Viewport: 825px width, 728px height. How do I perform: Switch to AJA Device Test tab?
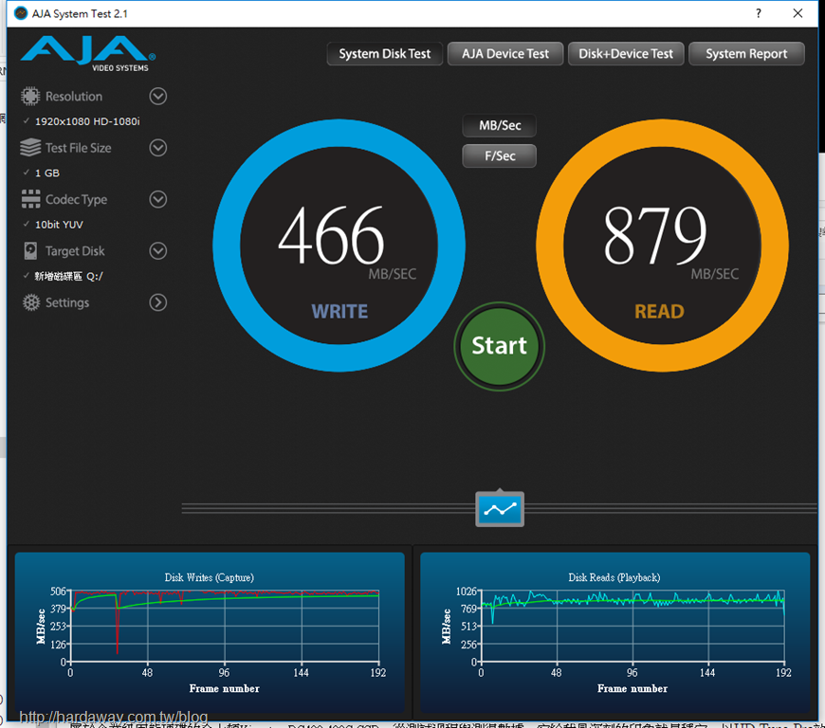pyautogui.click(x=505, y=54)
